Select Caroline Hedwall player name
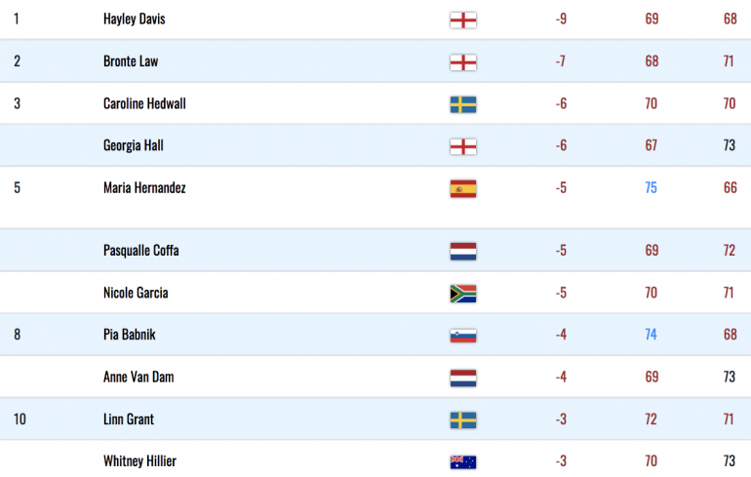 tap(144, 103)
